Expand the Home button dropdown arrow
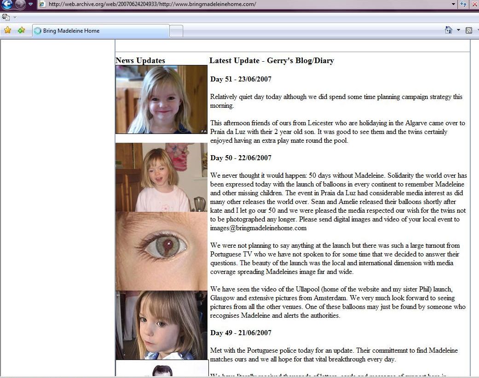The width and height of the screenshot is (479, 378). coord(458,30)
